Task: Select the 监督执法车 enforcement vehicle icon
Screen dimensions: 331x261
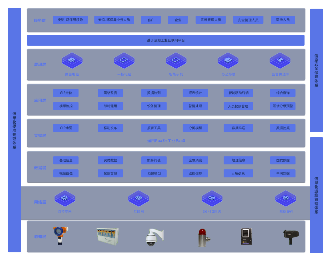Action: [280, 60]
